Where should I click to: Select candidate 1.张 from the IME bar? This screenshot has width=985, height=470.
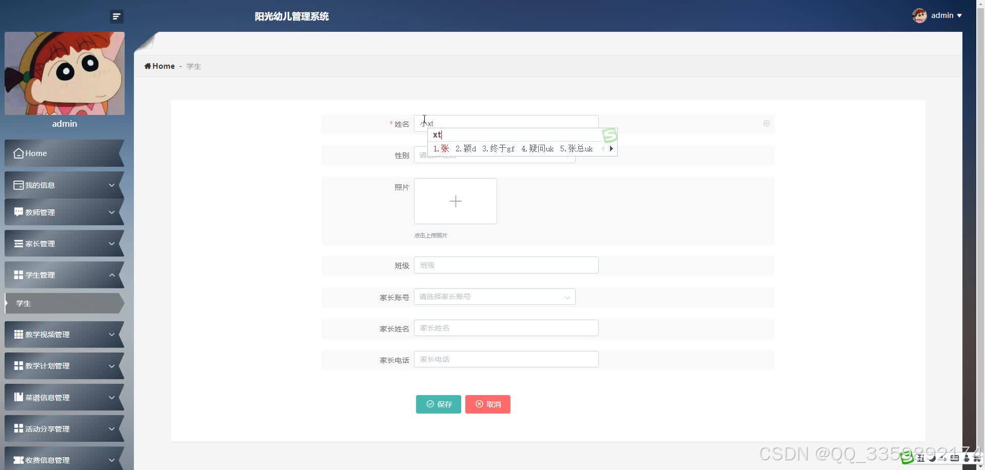tap(441, 148)
